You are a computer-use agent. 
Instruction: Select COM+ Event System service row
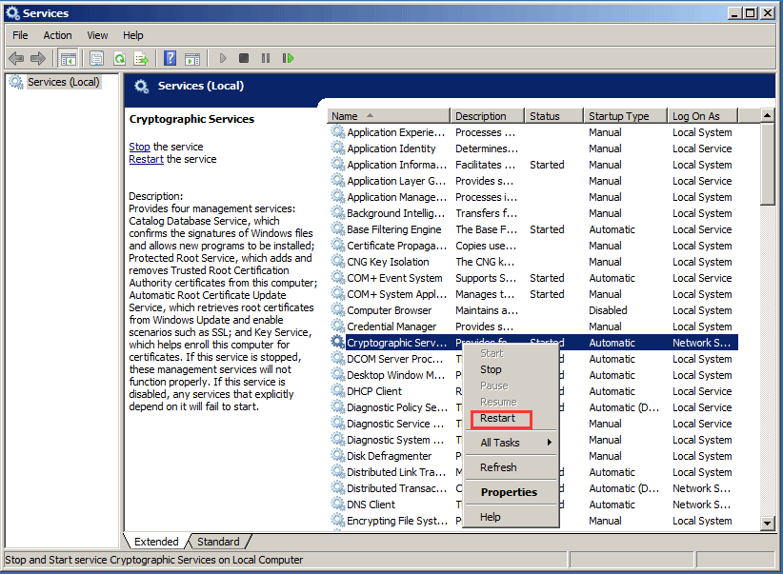[533, 278]
